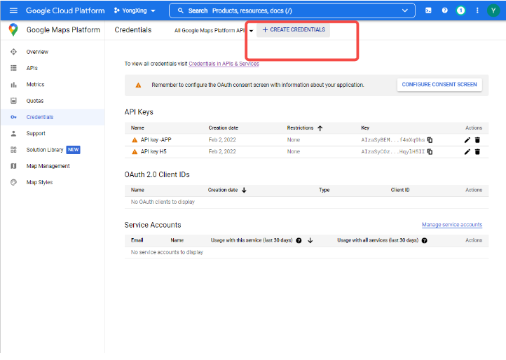Open help for usage with this service
The height and width of the screenshot is (360, 506).
click(x=299, y=241)
